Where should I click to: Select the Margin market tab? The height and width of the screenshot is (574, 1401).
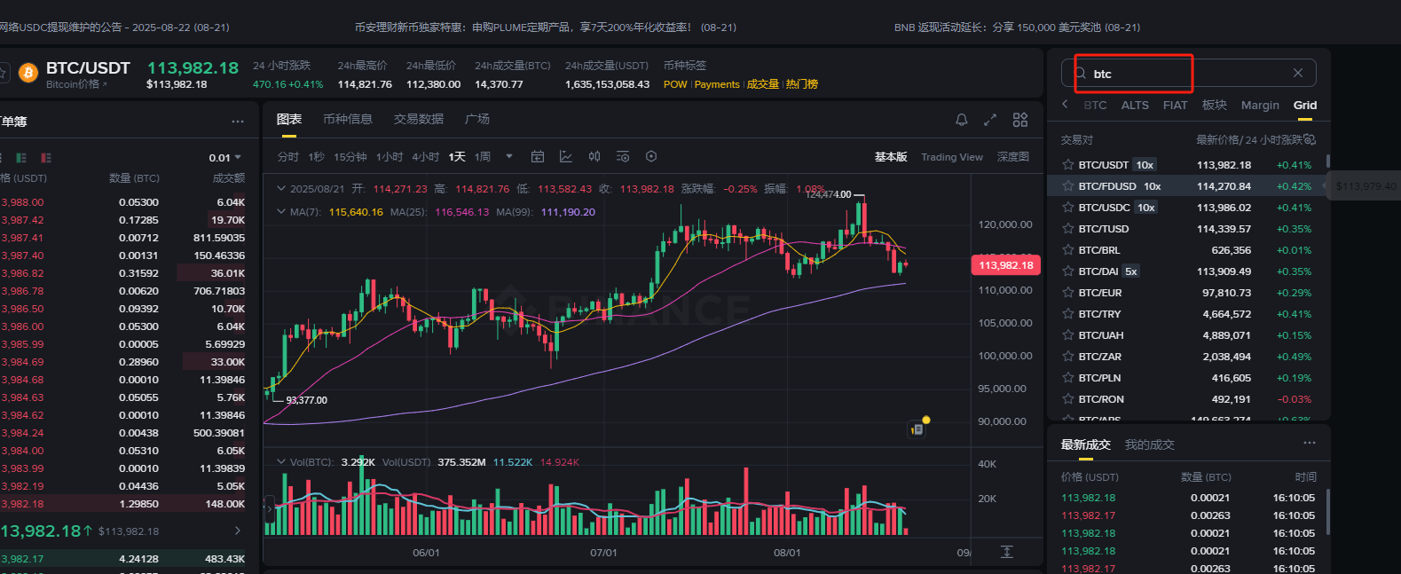pyautogui.click(x=1260, y=105)
